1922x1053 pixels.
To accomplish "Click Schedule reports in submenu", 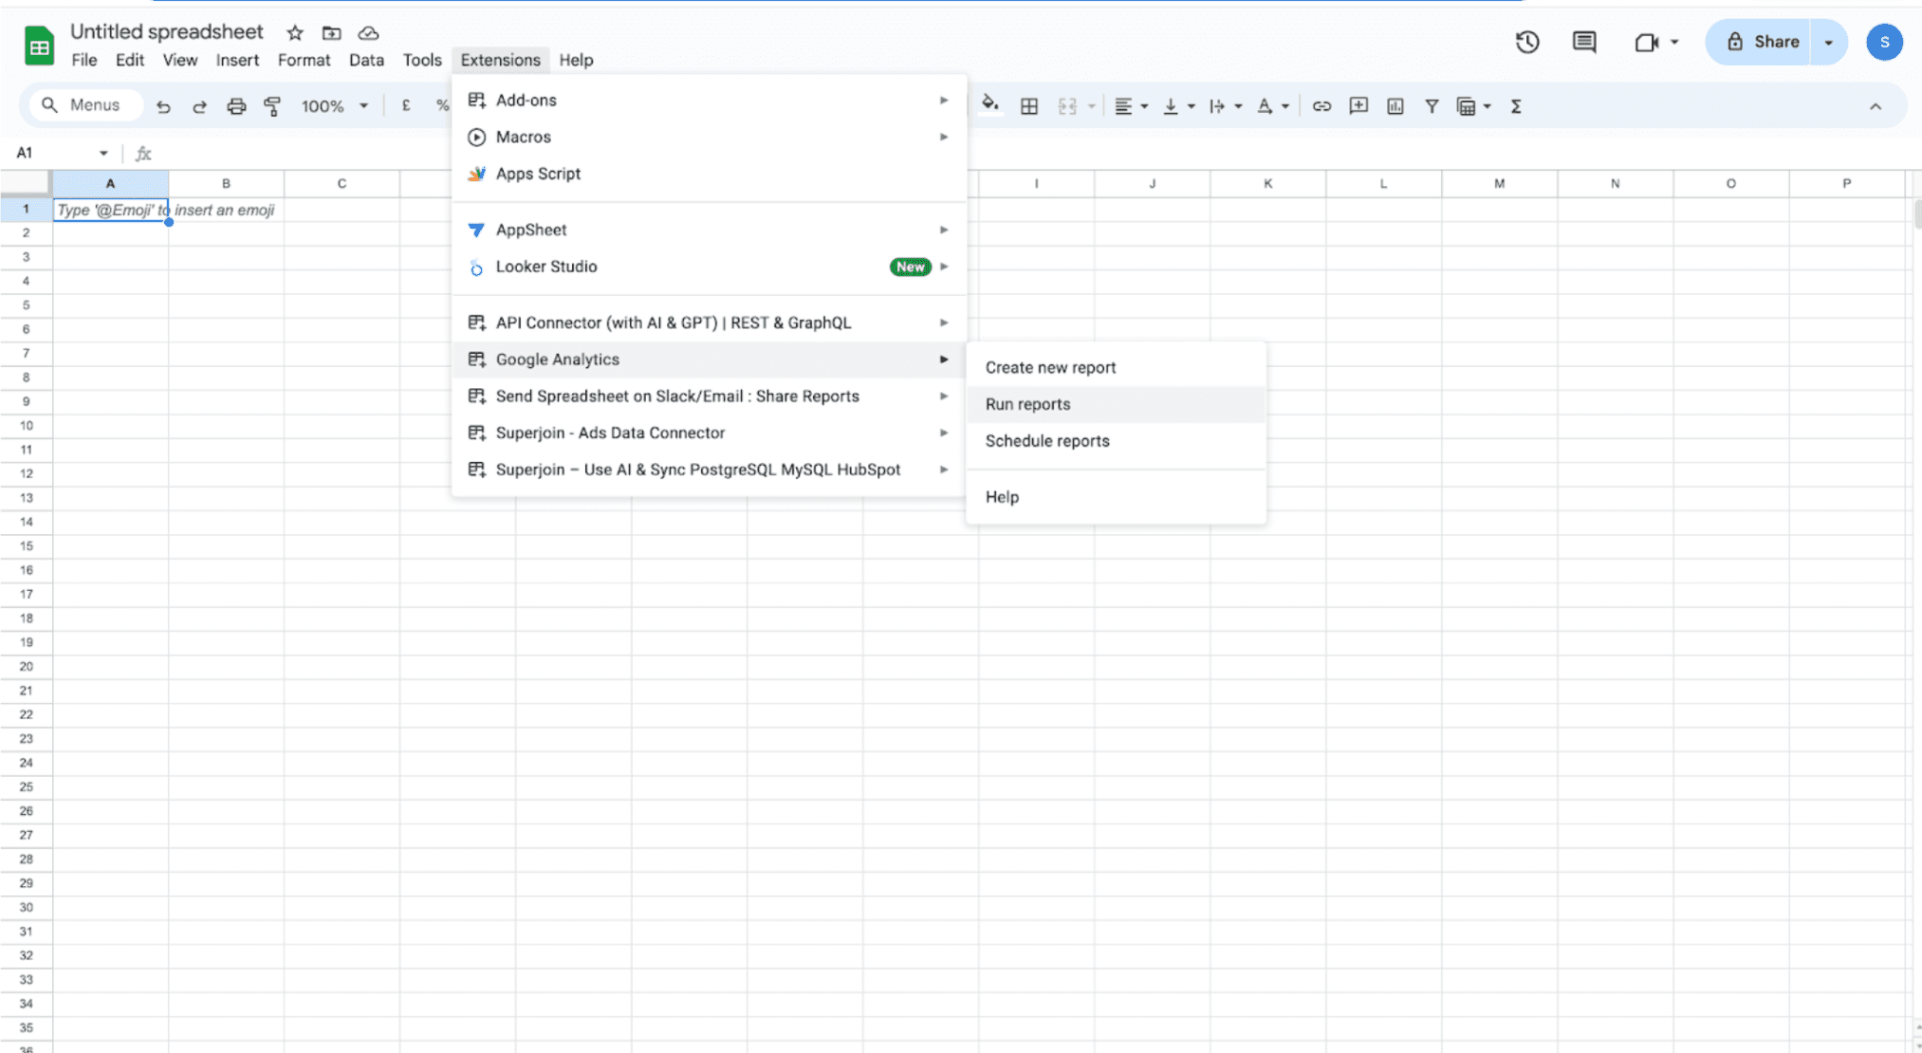I will click(1048, 441).
